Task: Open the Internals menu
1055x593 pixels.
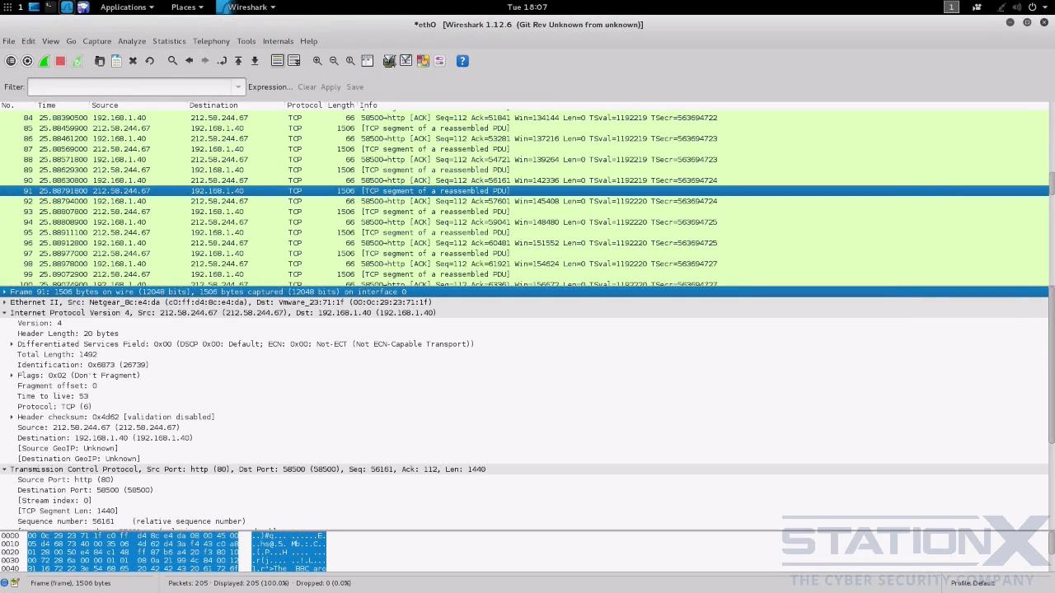Action: [278, 41]
